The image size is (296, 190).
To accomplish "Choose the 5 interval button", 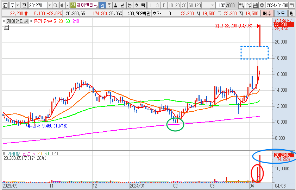I will point(164,5).
